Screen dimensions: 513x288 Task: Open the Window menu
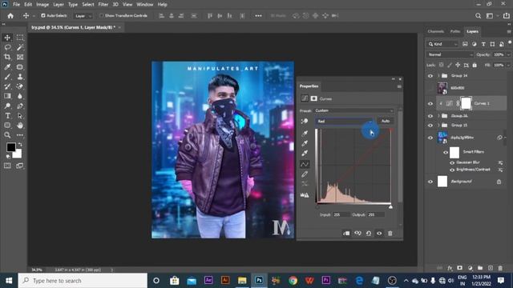tap(144, 5)
